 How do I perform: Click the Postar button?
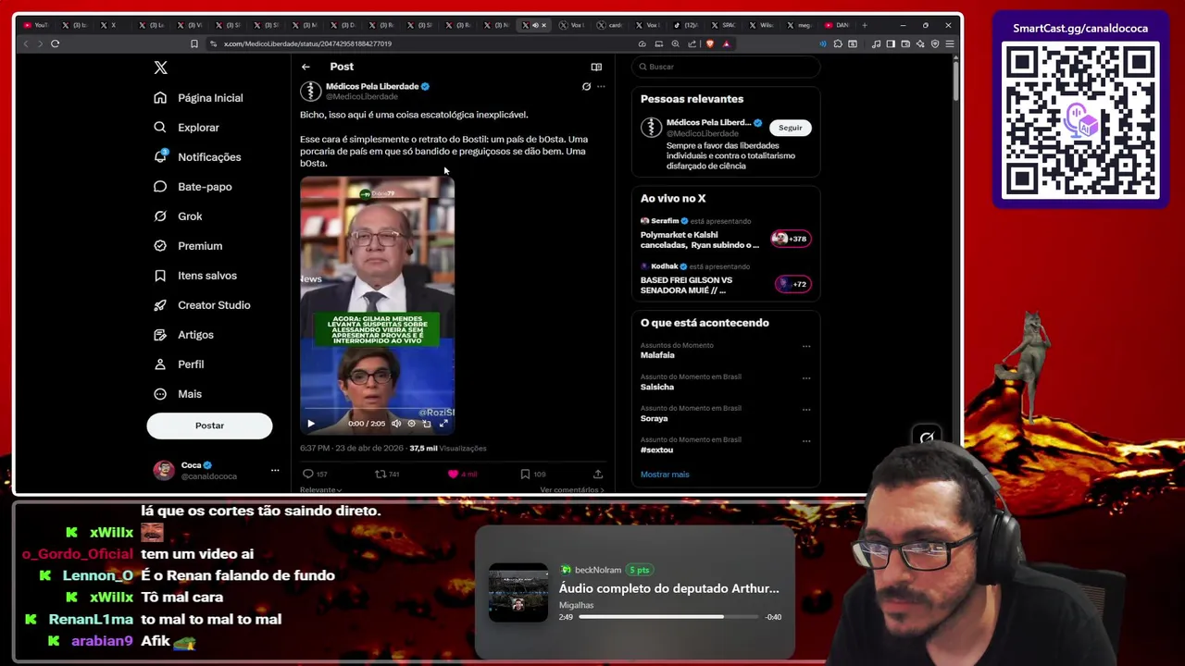[x=209, y=425]
